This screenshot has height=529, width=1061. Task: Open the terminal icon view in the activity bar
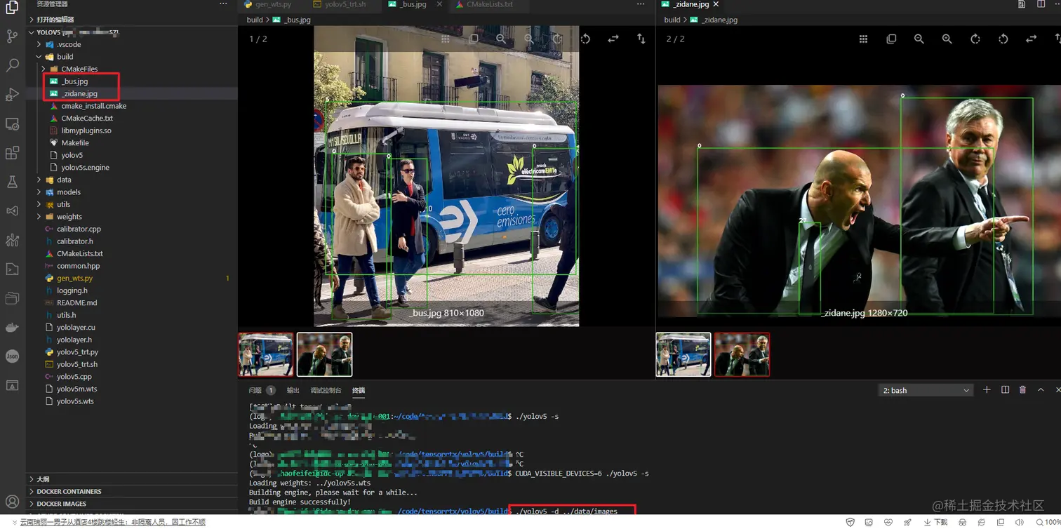tap(12, 269)
